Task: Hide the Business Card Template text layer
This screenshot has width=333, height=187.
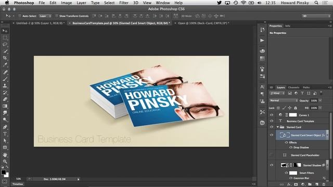Action: (x=272, y=121)
